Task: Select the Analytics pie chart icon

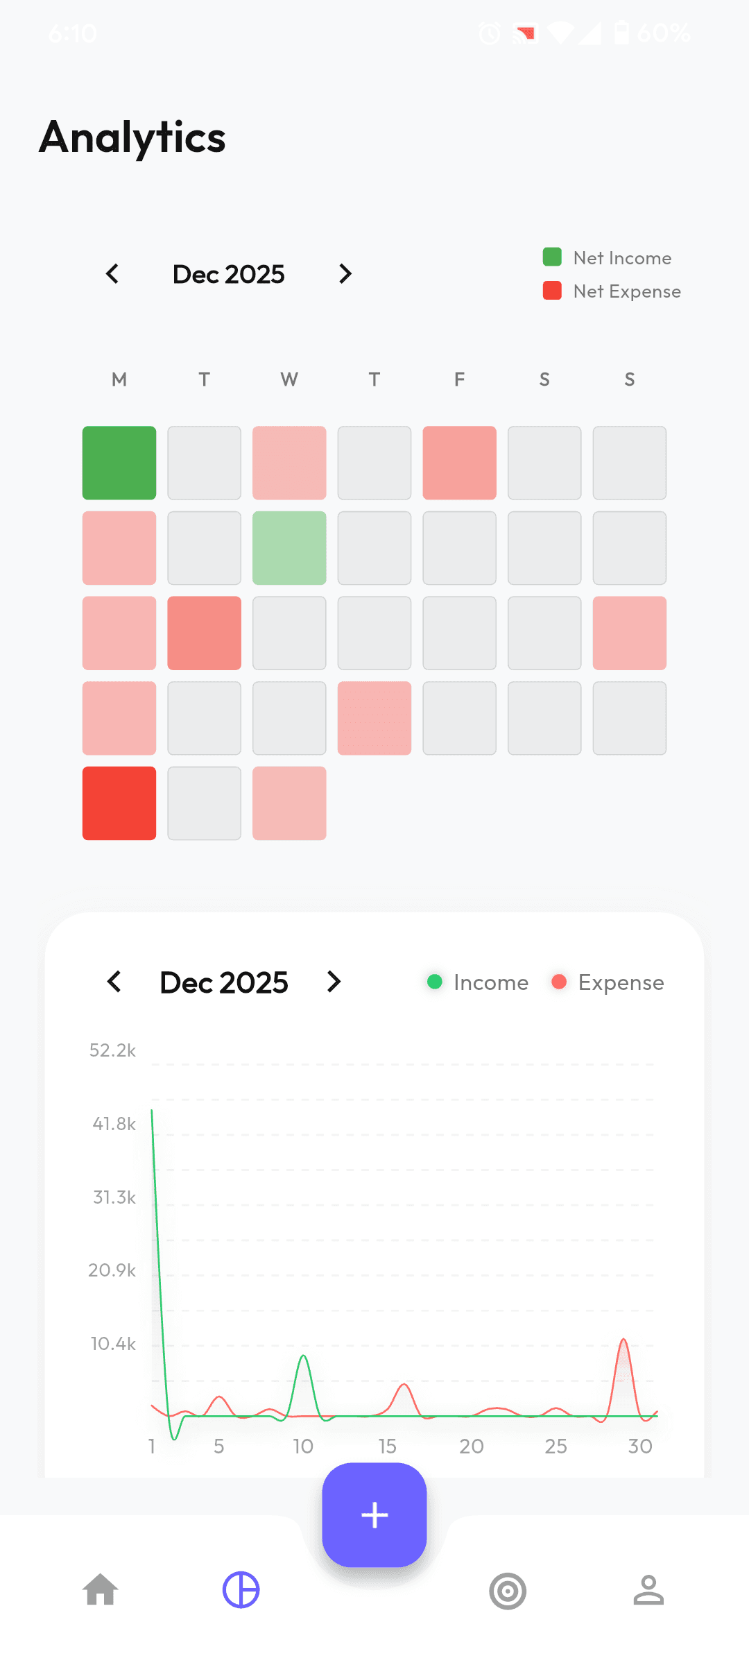Action: click(241, 1589)
